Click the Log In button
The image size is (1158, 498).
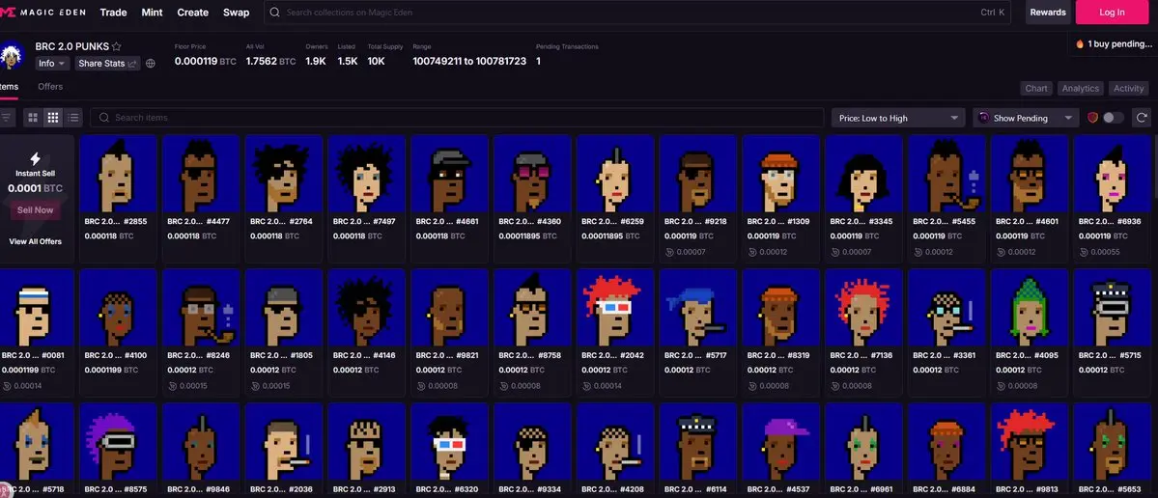(x=1112, y=12)
